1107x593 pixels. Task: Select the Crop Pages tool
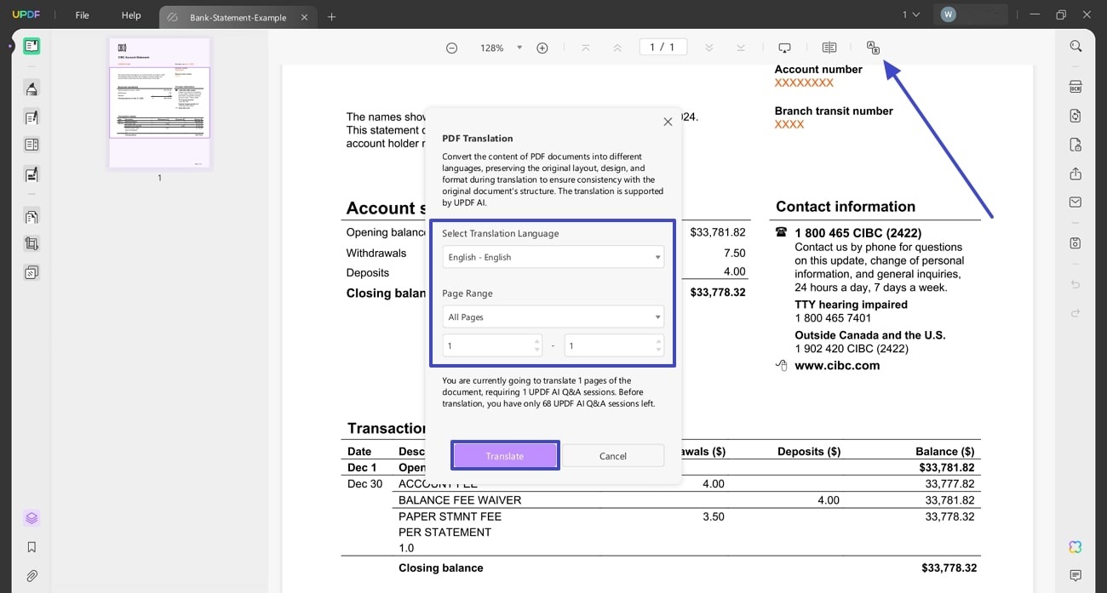(32, 243)
